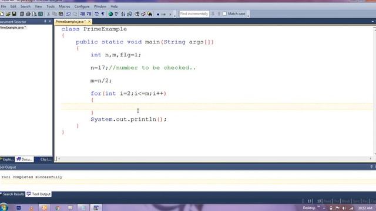
Task: Click the Windows Start button
Action: point(4,207)
